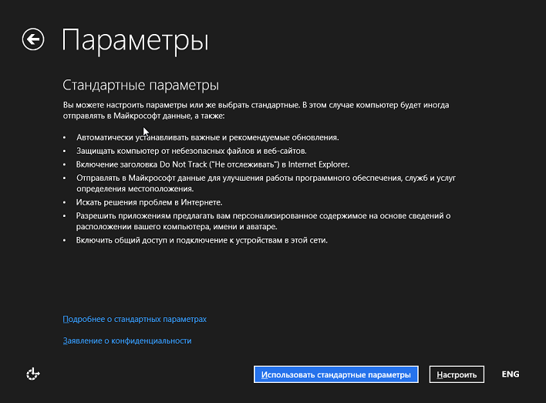Image resolution: width=546 pixels, height=403 pixels.
Task: Click "Использовать стандартные параметры" button
Action: point(336,374)
